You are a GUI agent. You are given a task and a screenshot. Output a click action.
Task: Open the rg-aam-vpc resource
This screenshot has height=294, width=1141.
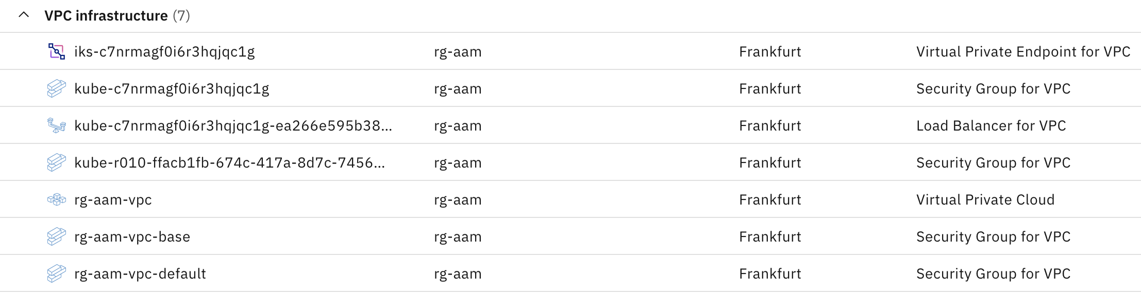(x=113, y=199)
